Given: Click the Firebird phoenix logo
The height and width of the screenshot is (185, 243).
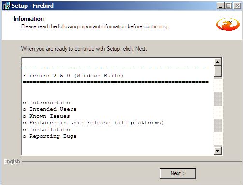Looking at the screenshot, I should [228, 24].
